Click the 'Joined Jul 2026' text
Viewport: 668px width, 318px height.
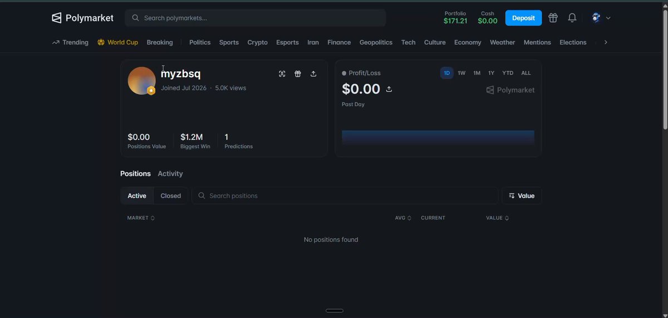184,88
